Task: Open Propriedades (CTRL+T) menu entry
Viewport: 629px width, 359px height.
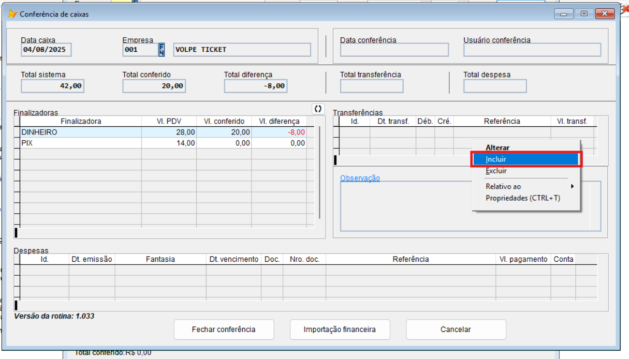Action: (x=523, y=198)
